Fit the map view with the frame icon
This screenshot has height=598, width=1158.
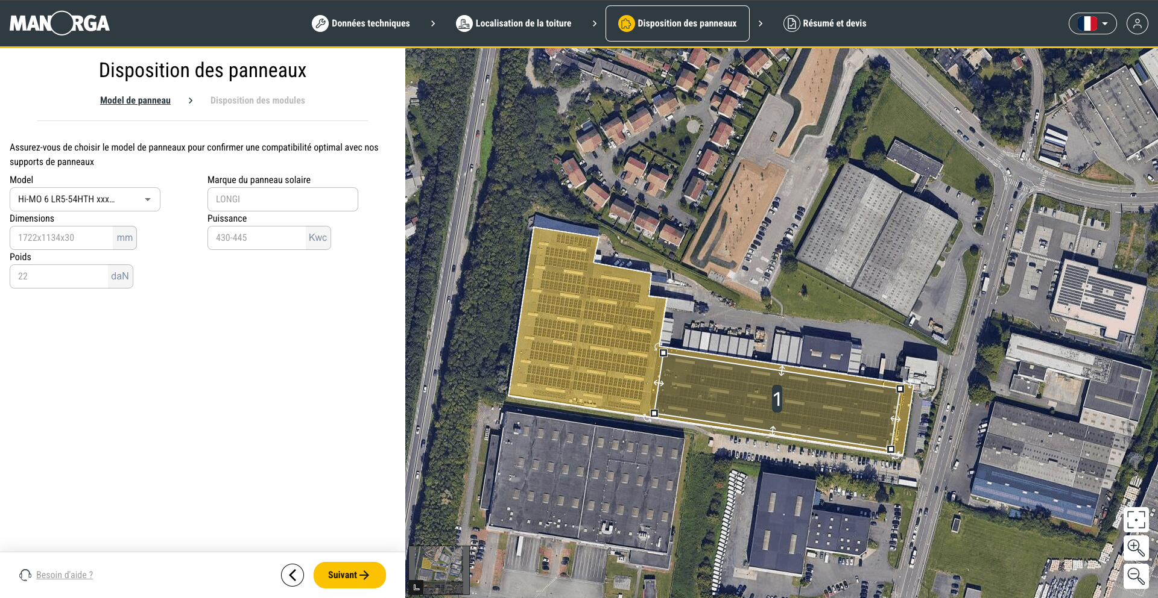point(1136,519)
